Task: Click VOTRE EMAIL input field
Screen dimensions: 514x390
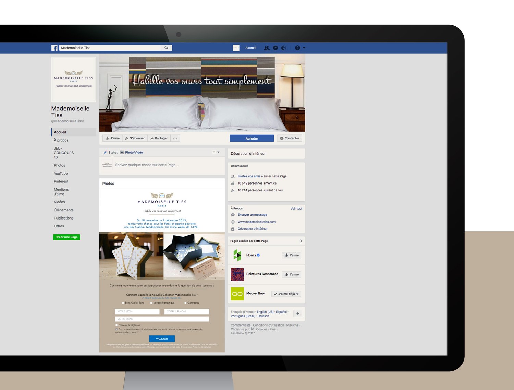Action: pos(162,319)
